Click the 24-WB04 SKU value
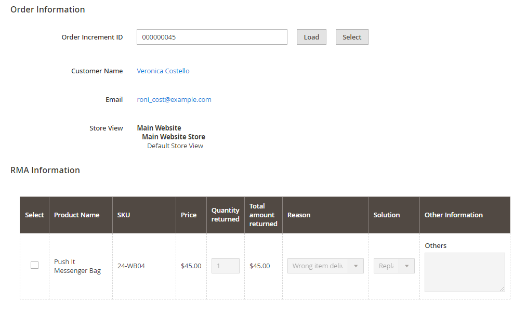 tap(131, 266)
